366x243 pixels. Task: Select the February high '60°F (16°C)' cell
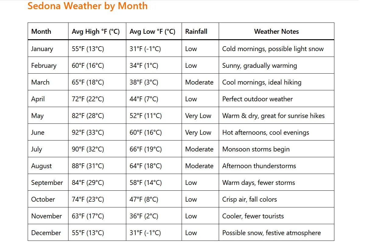pyautogui.click(x=88, y=65)
